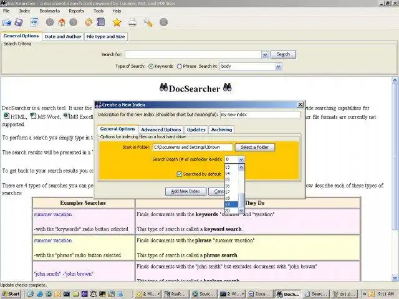Image resolution: width=399 pixels, height=299 pixels.
Task: Open the Reports menu
Action: click(76, 11)
